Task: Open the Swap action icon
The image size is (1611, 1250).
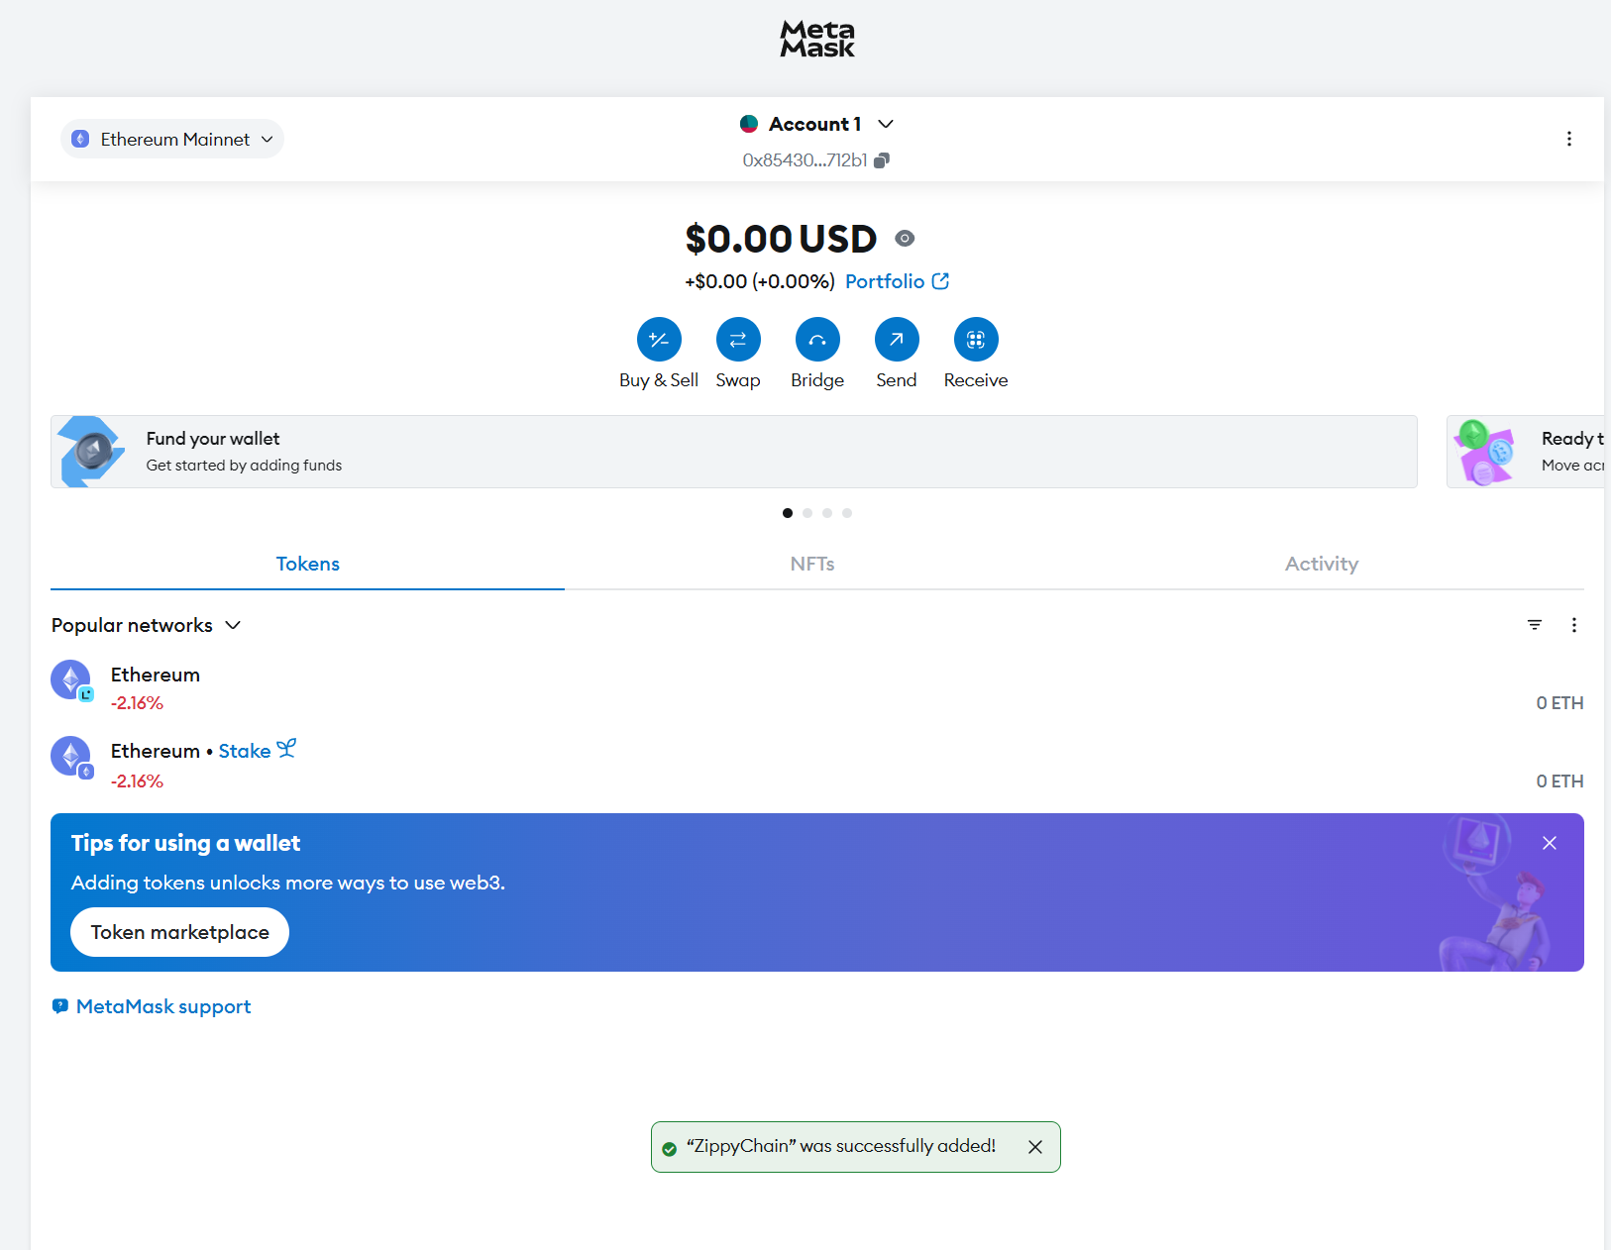Action: click(738, 340)
